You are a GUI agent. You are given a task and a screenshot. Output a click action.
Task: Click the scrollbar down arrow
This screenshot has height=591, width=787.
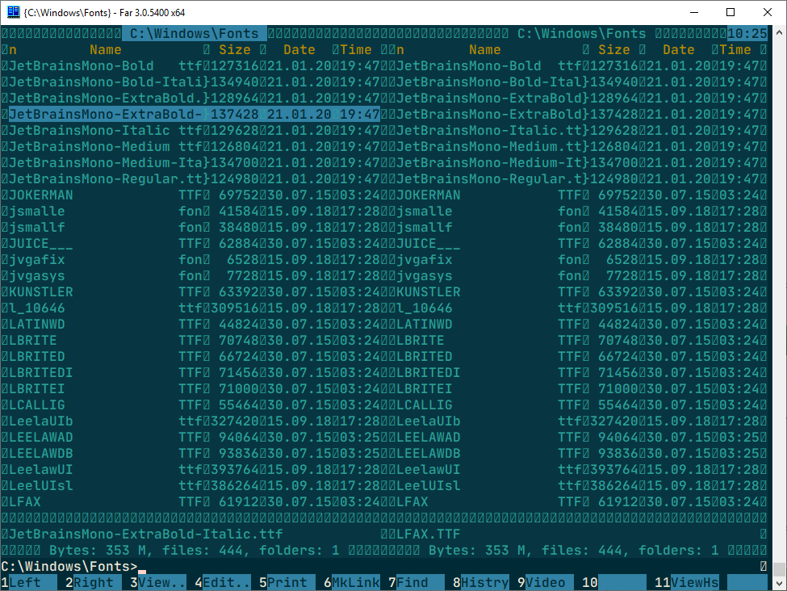[x=779, y=584]
